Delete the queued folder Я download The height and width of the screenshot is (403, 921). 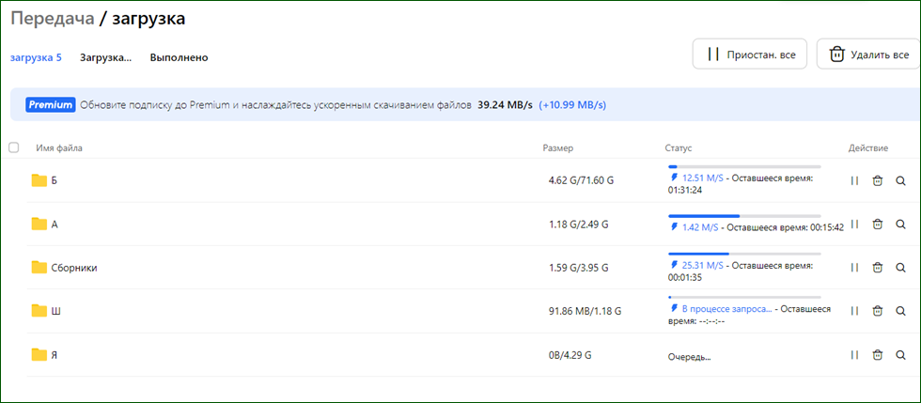click(878, 355)
